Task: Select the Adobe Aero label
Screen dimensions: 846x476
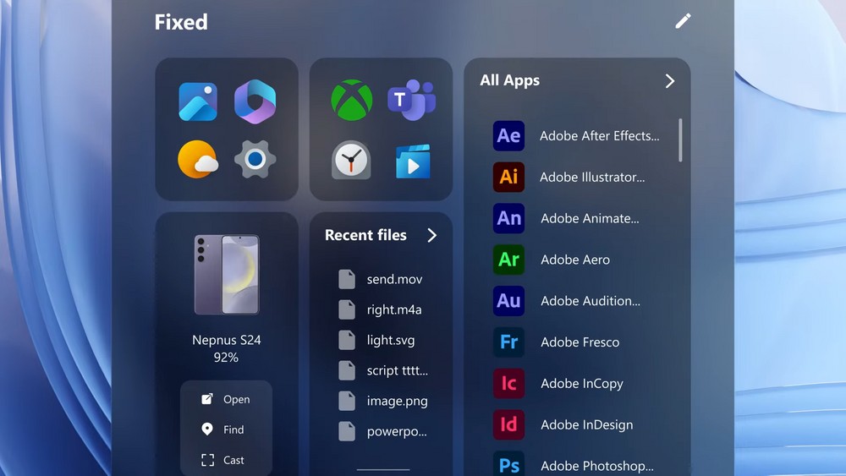Action: (575, 260)
